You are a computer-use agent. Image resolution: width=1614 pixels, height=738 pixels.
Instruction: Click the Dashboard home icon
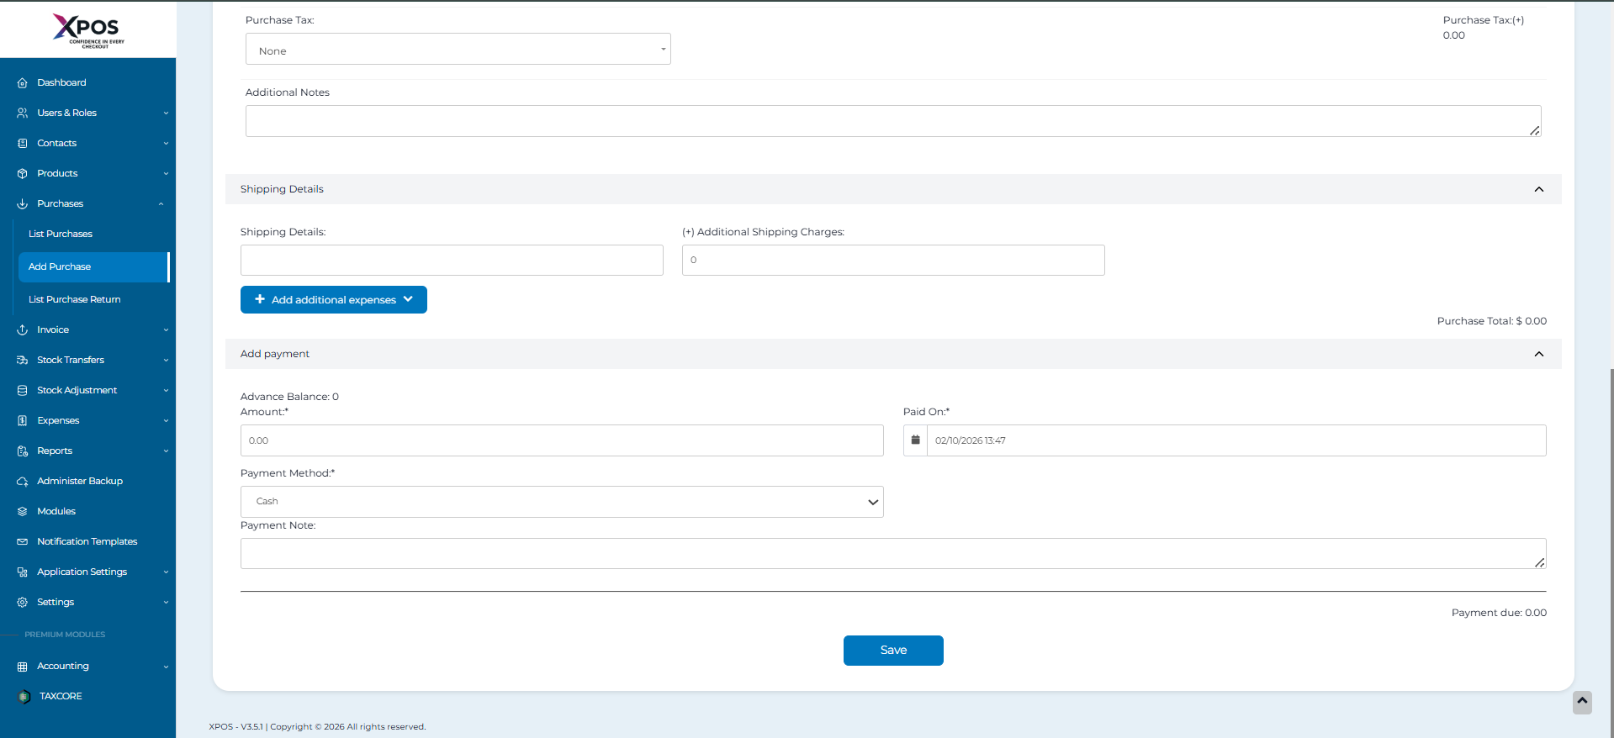[23, 83]
